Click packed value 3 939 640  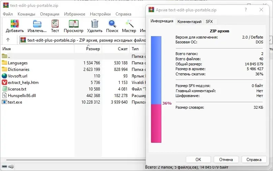(119, 102)
